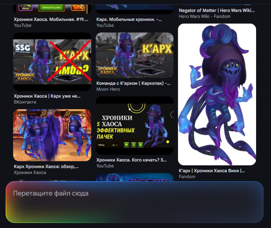Click the 'Перетащите файл сюда' drop area
This screenshot has width=271, height=228.
point(134,202)
